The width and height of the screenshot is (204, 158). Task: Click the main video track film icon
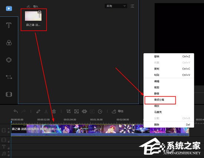[4, 130]
